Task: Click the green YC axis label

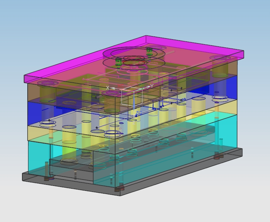Action: coord(142,85)
